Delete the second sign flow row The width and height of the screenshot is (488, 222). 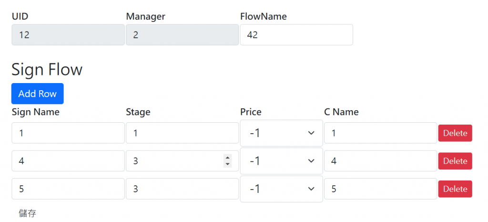tap(455, 161)
